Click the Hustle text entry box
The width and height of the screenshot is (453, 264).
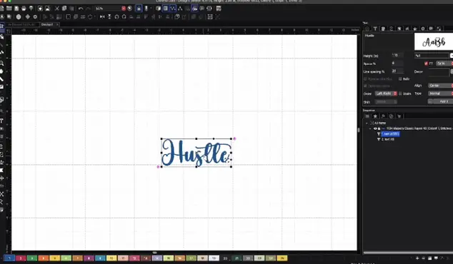[388, 42]
